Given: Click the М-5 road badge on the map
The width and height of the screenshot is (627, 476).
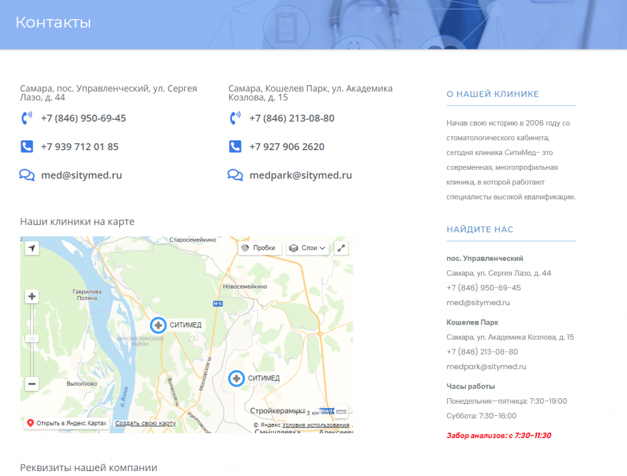Looking at the screenshot, I should [217, 304].
